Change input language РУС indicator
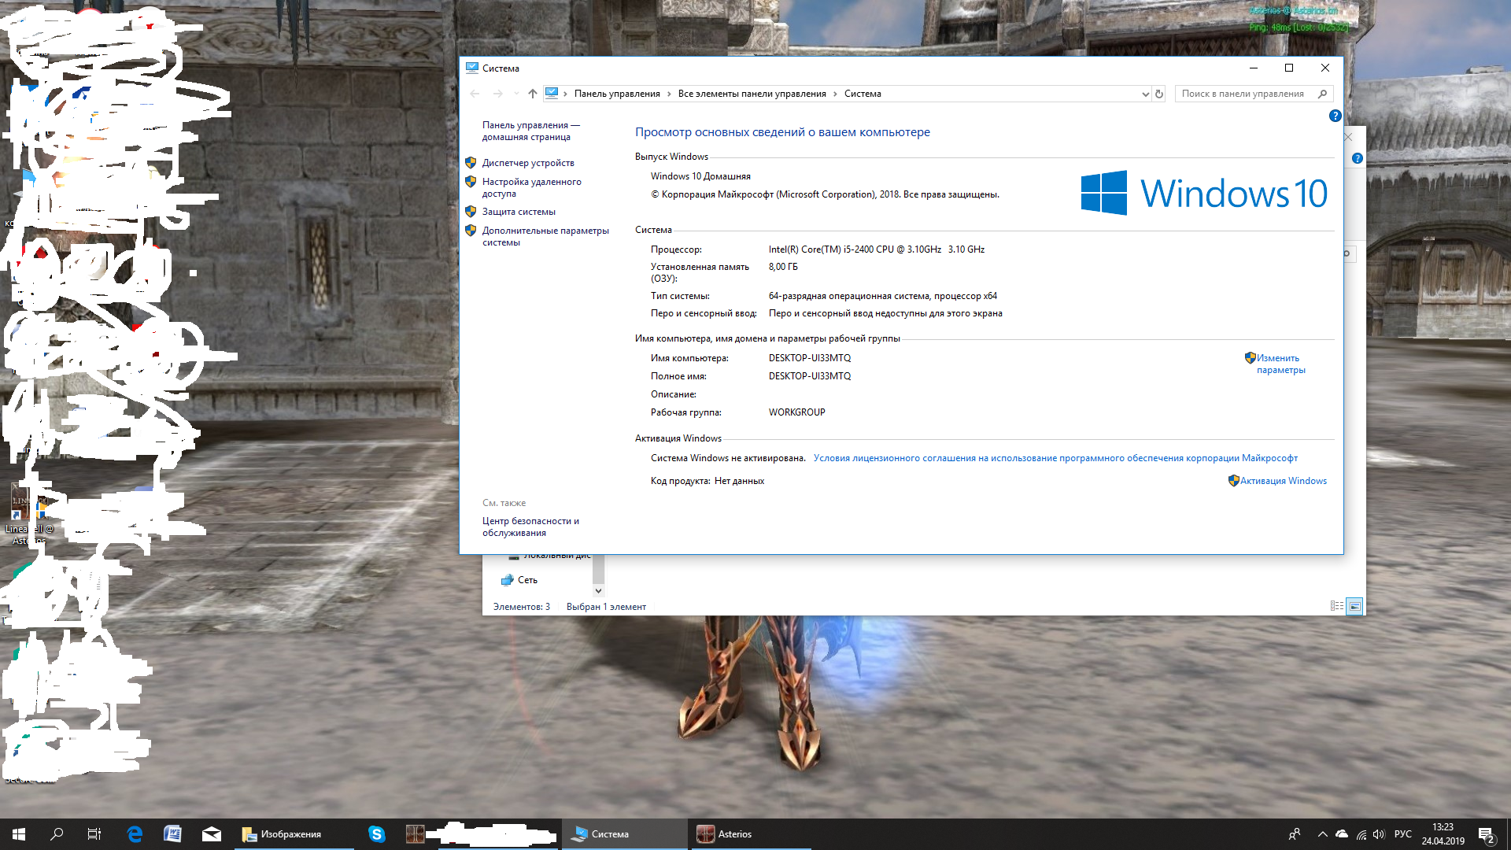This screenshot has width=1511, height=850. click(x=1403, y=834)
